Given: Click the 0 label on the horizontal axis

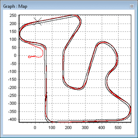Looking at the screenshot, I should click(x=35, y=128).
